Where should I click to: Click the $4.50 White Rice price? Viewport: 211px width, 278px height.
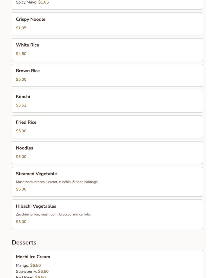click(x=21, y=54)
